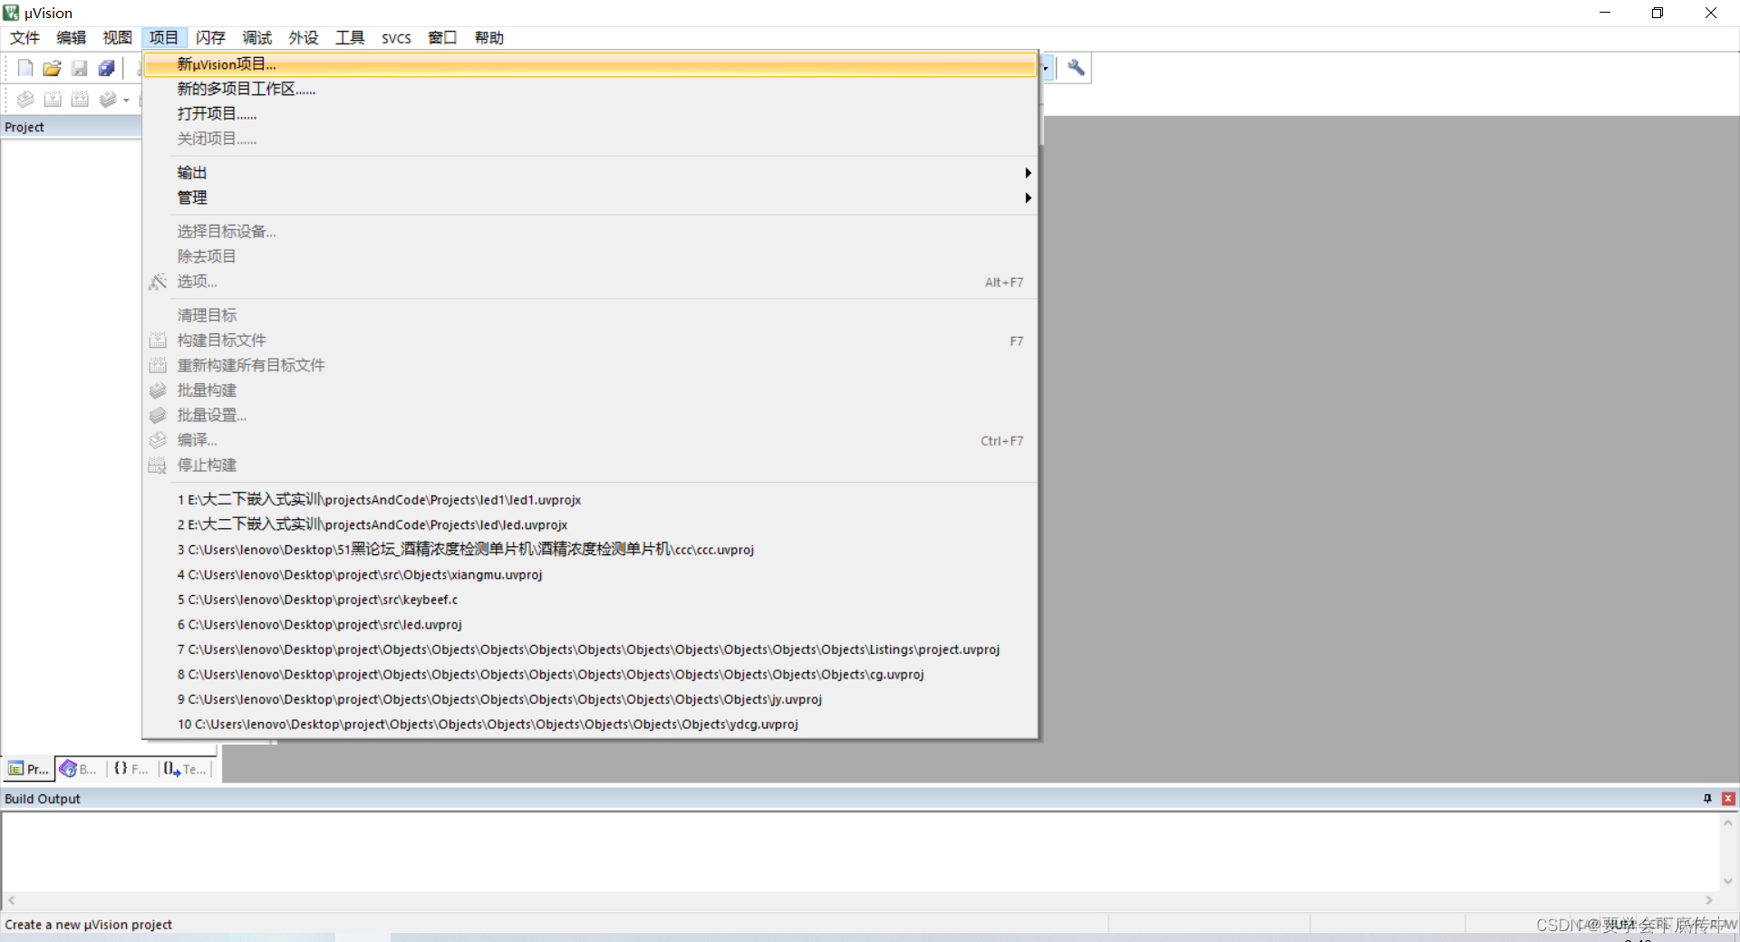Open recent project ydcg.uvproj
The width and height of the screenshot is (1740, 942).
coord(590,724)
